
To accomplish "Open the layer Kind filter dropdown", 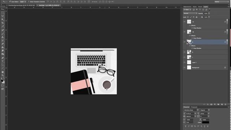I will point(187,10).
